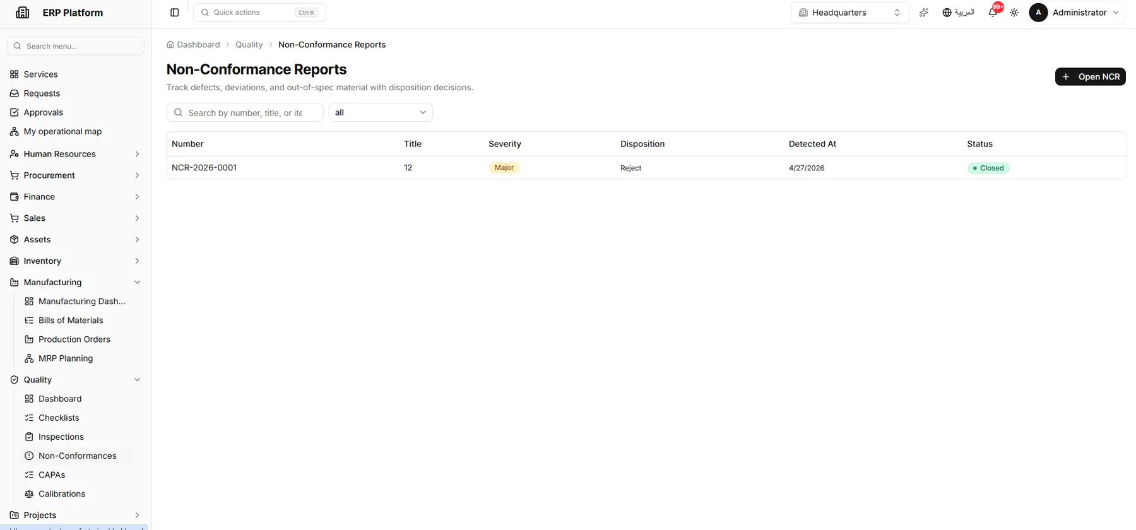
Task: Focus the Search menu field
Action: tap(76, 46)
